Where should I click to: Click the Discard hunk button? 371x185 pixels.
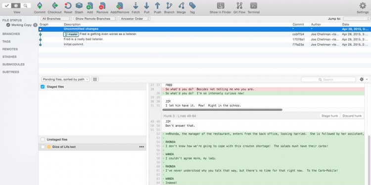[352, 116]
